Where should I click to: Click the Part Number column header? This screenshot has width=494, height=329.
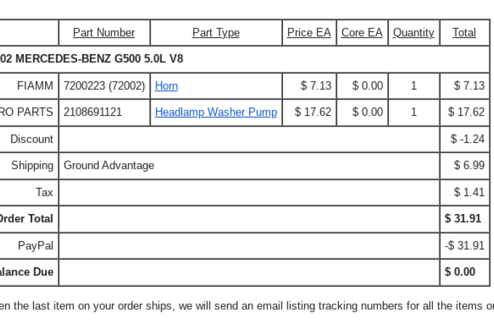(104, 33)
